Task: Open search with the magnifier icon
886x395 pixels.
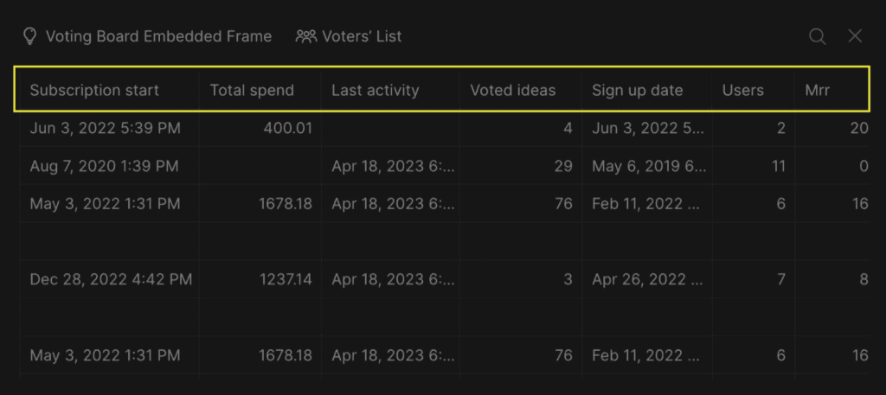Action: coord(817,36)
